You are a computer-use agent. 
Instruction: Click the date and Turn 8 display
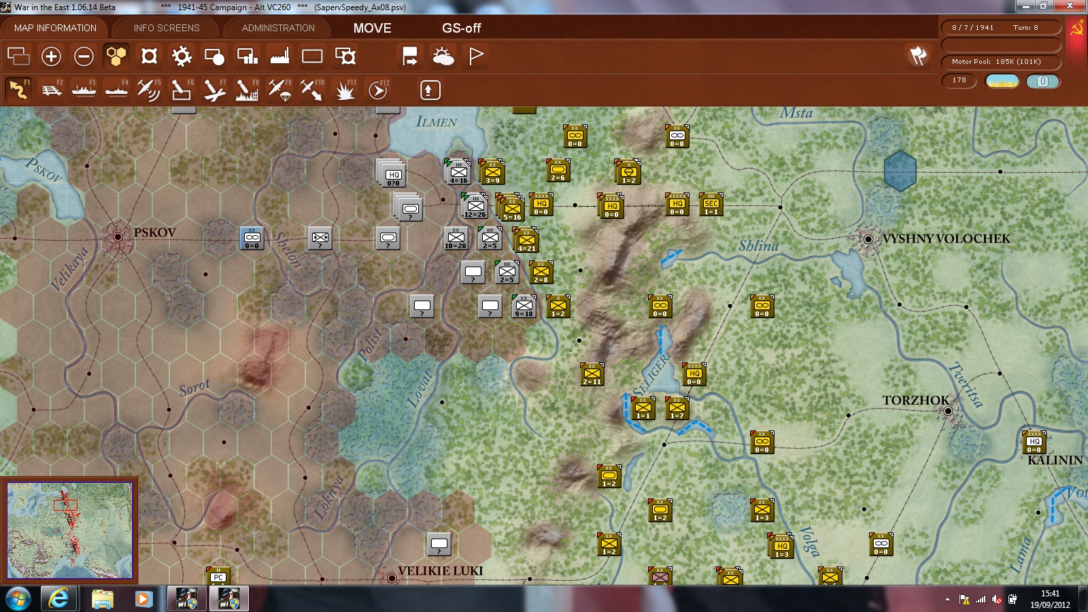pos(1001,28)
